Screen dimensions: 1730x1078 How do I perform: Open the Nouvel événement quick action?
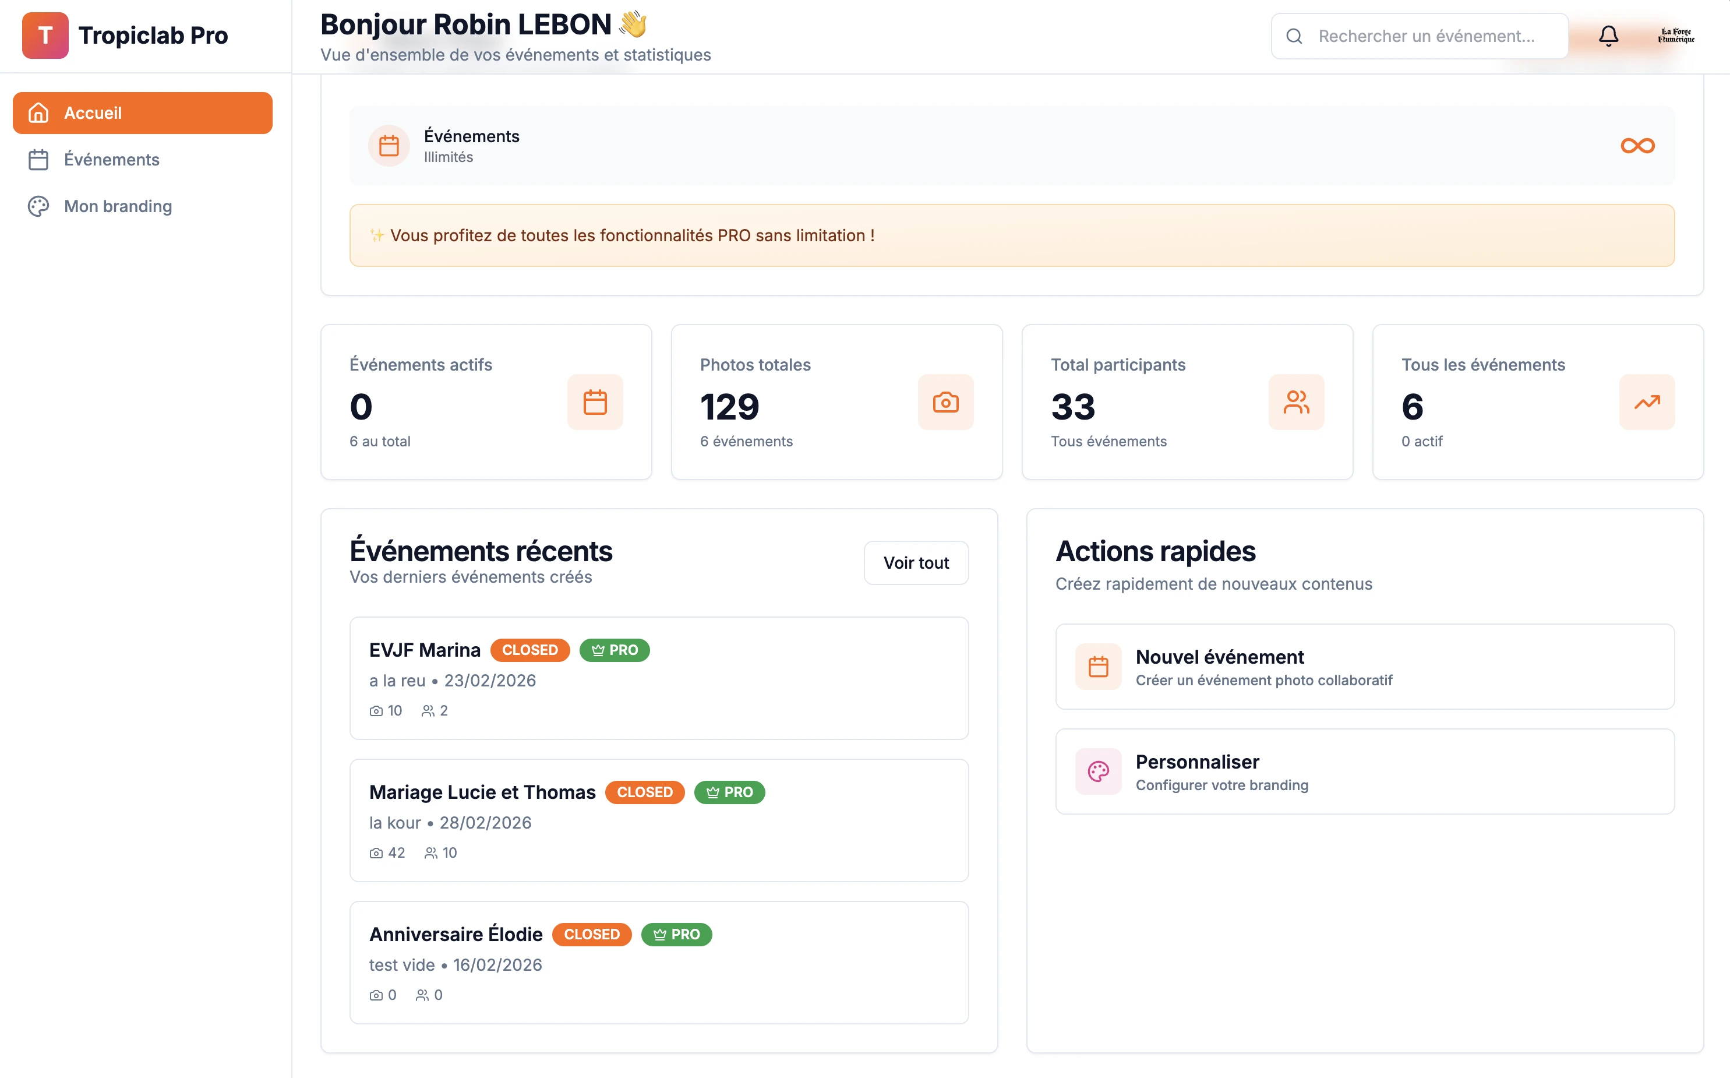point(1363,666)
